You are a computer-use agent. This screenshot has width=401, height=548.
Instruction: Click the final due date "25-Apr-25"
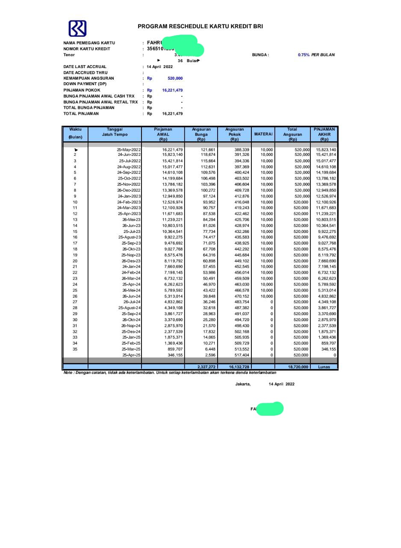pyautogui.click(x=131, y=355)
